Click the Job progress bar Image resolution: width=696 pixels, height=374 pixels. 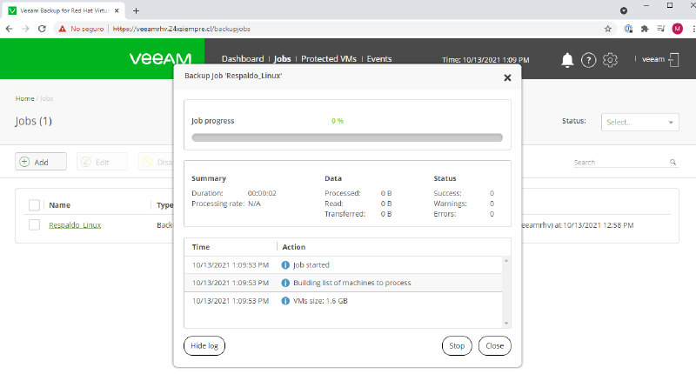347,137
